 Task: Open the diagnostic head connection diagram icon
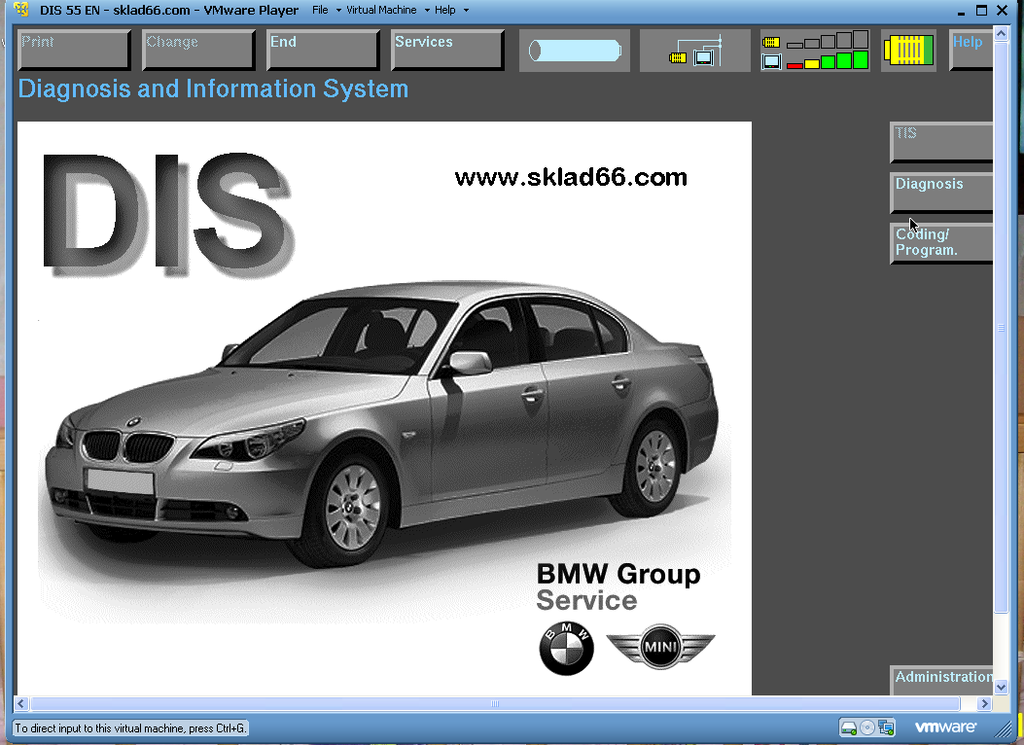(x=695, y=51)
